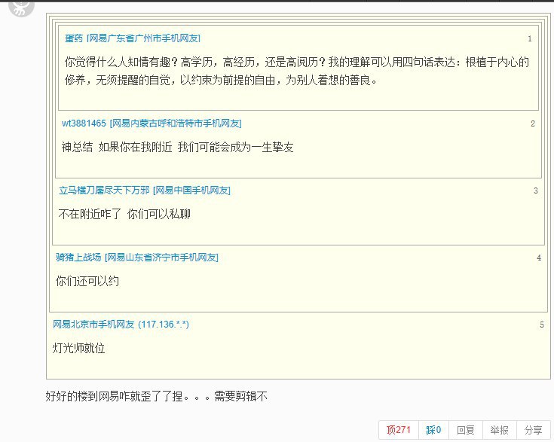Viewport: 554px width, 442px height.
Task: Click floor number 5 of the thread
Action: [x=541, y=325]
